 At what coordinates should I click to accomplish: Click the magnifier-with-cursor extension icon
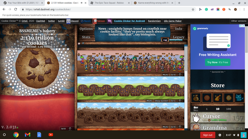[230, 10]
